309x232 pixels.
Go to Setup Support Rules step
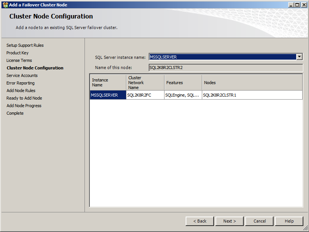[x=25, y=45]
